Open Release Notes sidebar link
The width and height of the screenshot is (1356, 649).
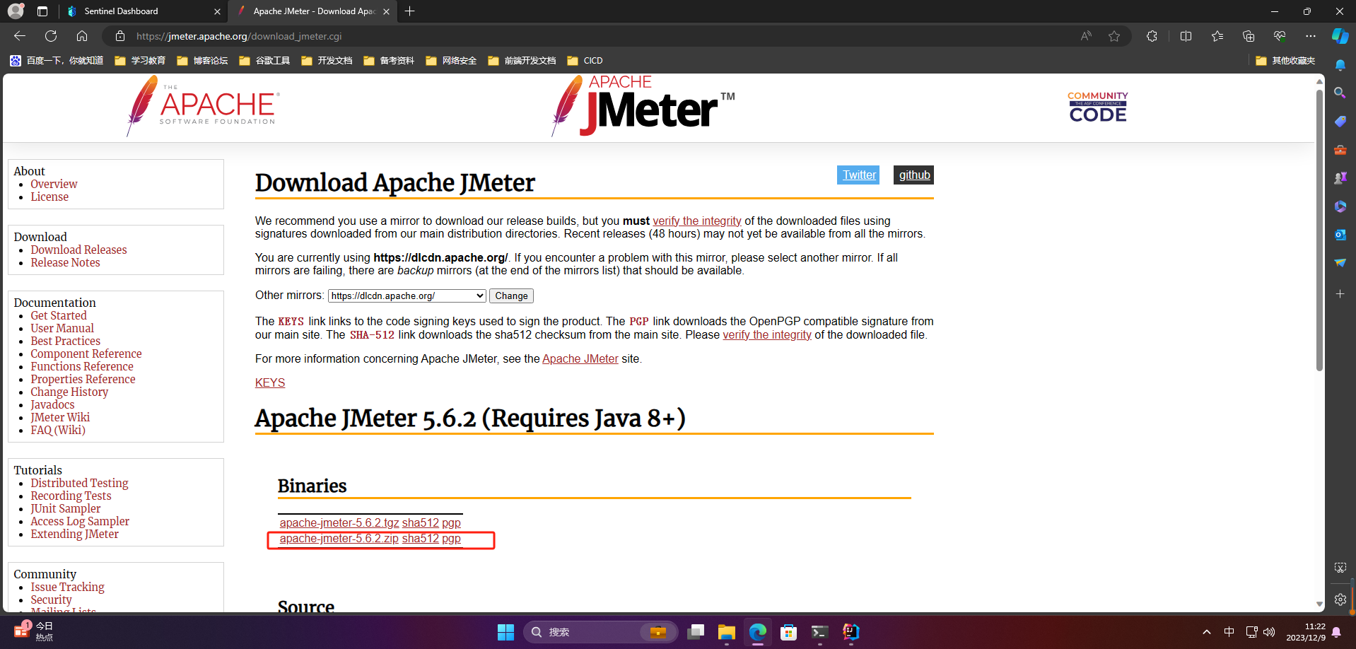(65, 262)
